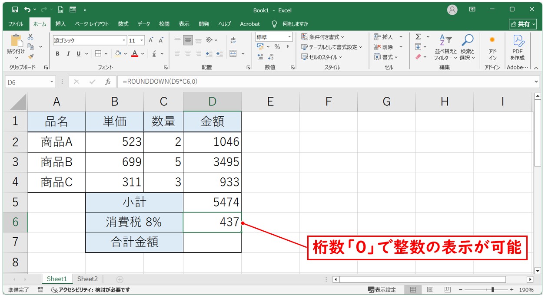Open the Sheet2 worksheet tab
The width and height of the screenshot is (545, 298).
87,279
